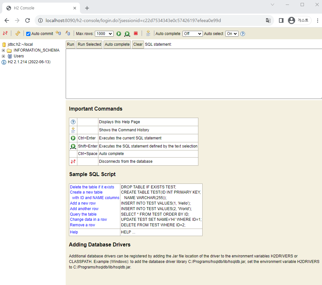This screenshot has height=285, width=322.
Task: Click the red Cancel statement icon
Action: [136, 33]
